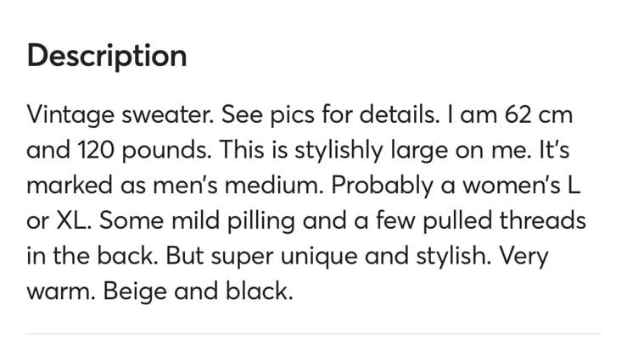Click the word "Probably"
The height and width of the screenshot is (355, 627).
tap(382, 186)
